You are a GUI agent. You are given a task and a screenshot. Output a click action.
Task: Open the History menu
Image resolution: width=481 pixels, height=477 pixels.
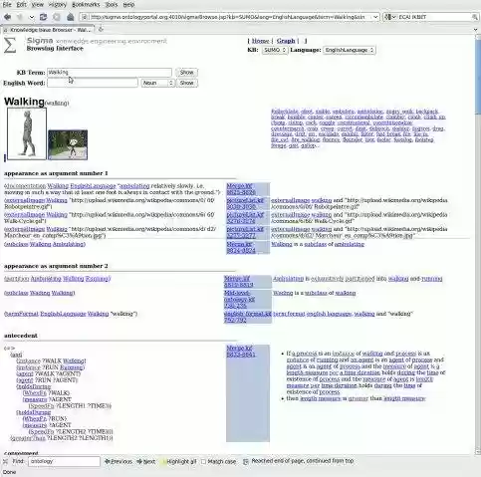click(58, 5)
